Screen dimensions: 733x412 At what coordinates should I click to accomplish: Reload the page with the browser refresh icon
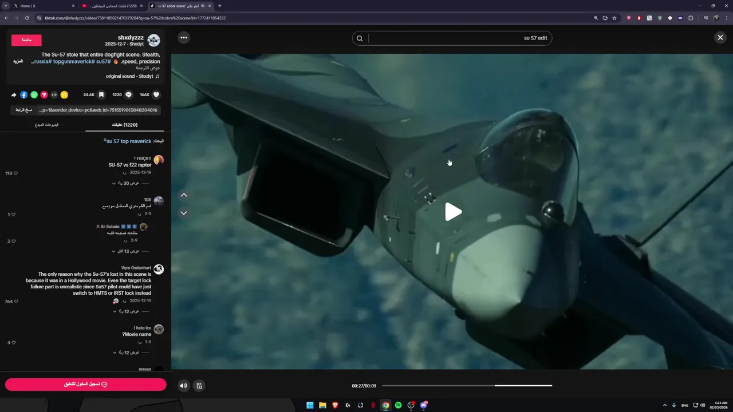click(x=26, y=18)
